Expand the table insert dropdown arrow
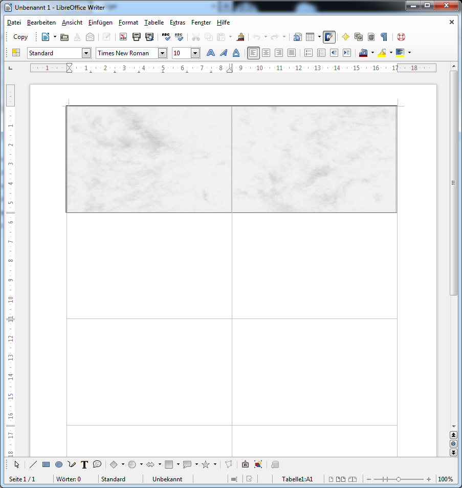The width and height of the screenshot is (462, 488). (319, 37)
